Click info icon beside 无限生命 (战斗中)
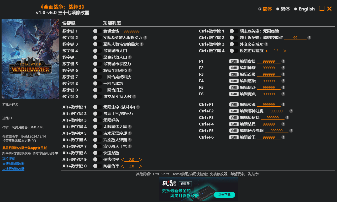 [138, 107]
